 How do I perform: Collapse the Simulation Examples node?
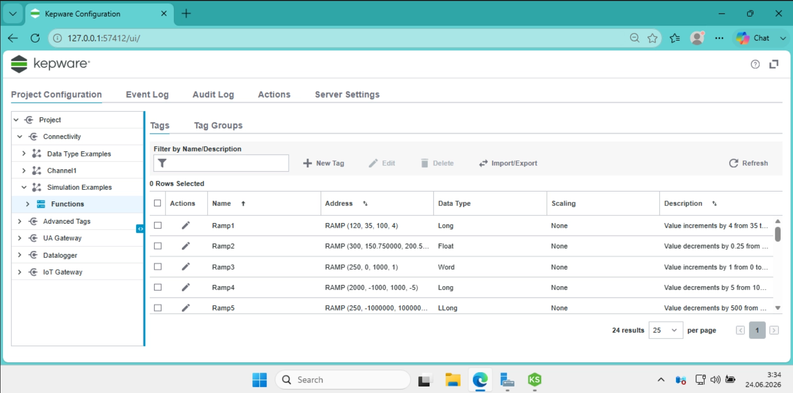(x=24, y=187)
